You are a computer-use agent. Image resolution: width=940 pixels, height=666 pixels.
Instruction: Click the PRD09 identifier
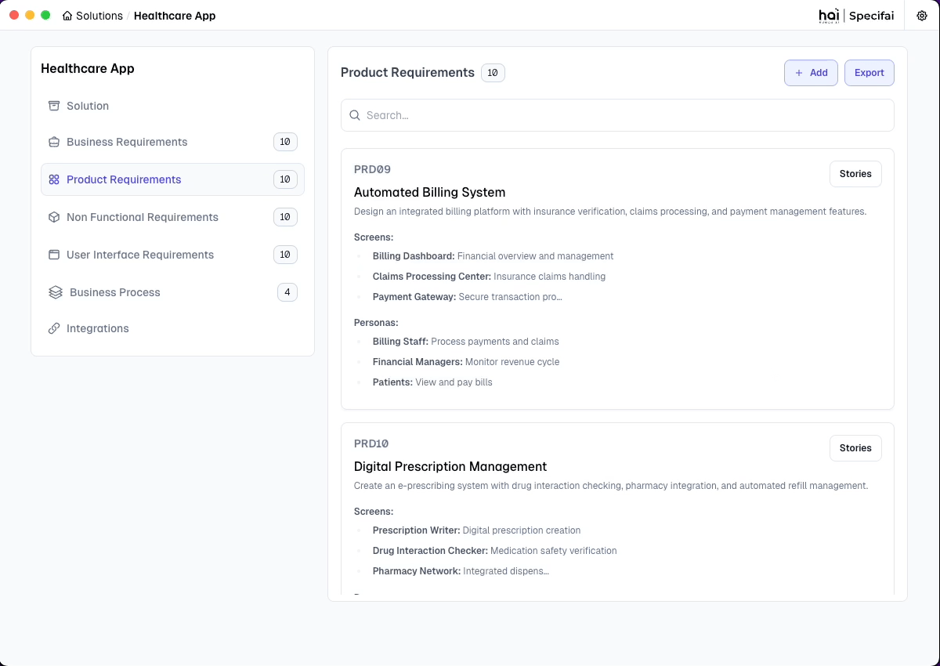(x=372, y=169)
